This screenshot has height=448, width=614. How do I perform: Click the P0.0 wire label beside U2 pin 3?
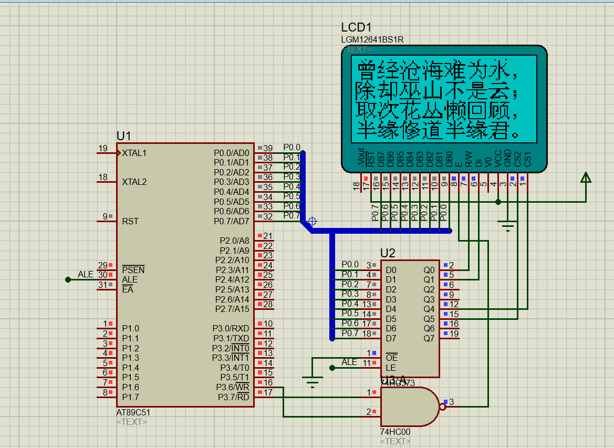click(x=350, y=264)
